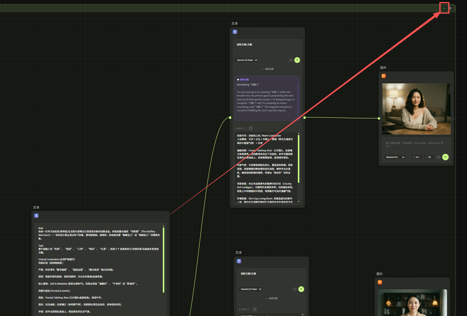Click the green scrollbar in the Role prompt node
Screen dimensions: 467x316
click(x=163, y=260)
